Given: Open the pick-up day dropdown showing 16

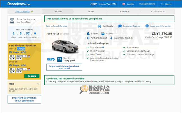Looking at the screenshot, I should point(12,56).
